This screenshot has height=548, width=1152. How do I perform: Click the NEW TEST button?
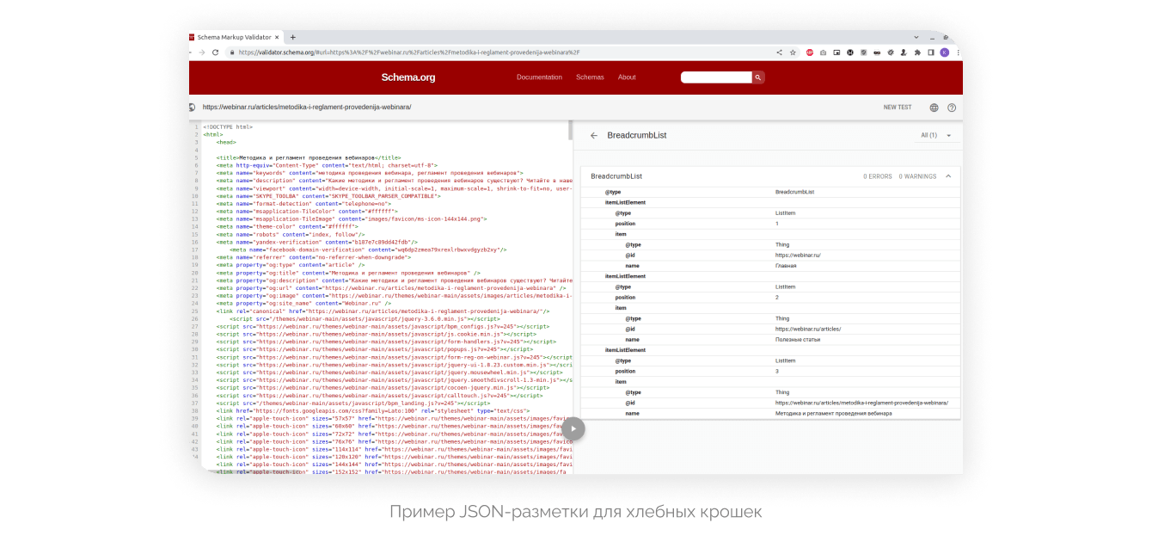pyautogui.click(x=898, y=108)
